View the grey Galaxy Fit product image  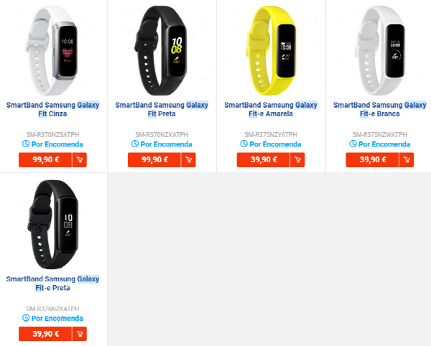click(52, 51)
